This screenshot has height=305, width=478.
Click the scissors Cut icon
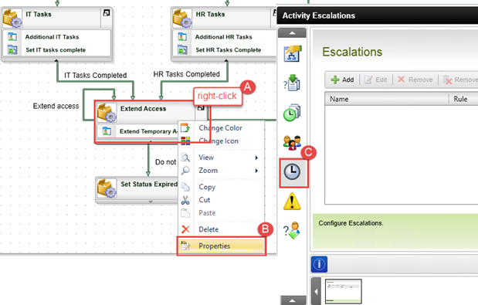point(185,200)
